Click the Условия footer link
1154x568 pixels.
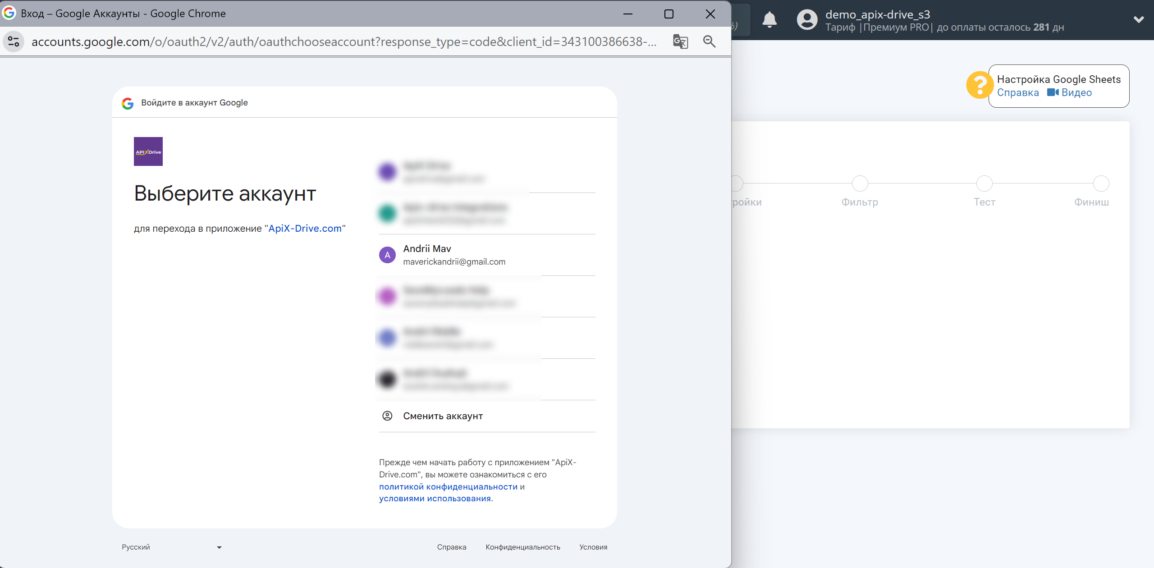click(593, 547)
